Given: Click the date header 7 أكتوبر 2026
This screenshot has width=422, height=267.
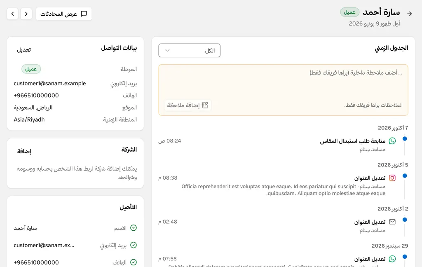Looking at the screenshot, I should pos(393,128).
